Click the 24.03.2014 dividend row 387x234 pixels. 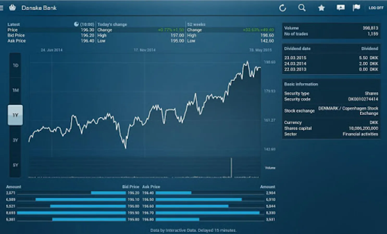[331, 63]
